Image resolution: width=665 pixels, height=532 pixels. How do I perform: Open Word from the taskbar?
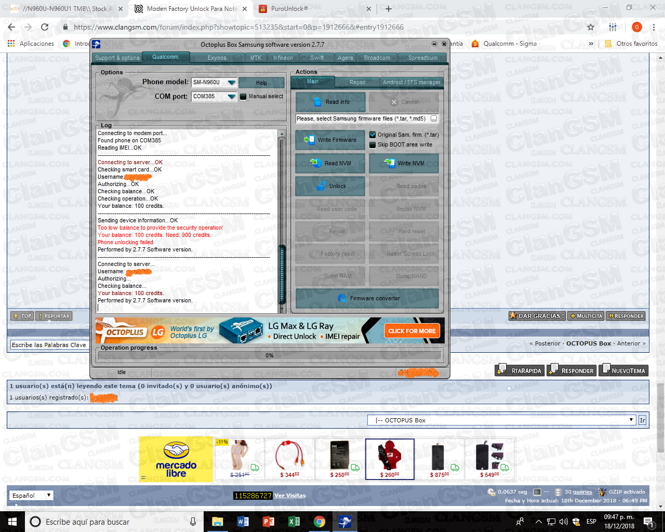243,522
